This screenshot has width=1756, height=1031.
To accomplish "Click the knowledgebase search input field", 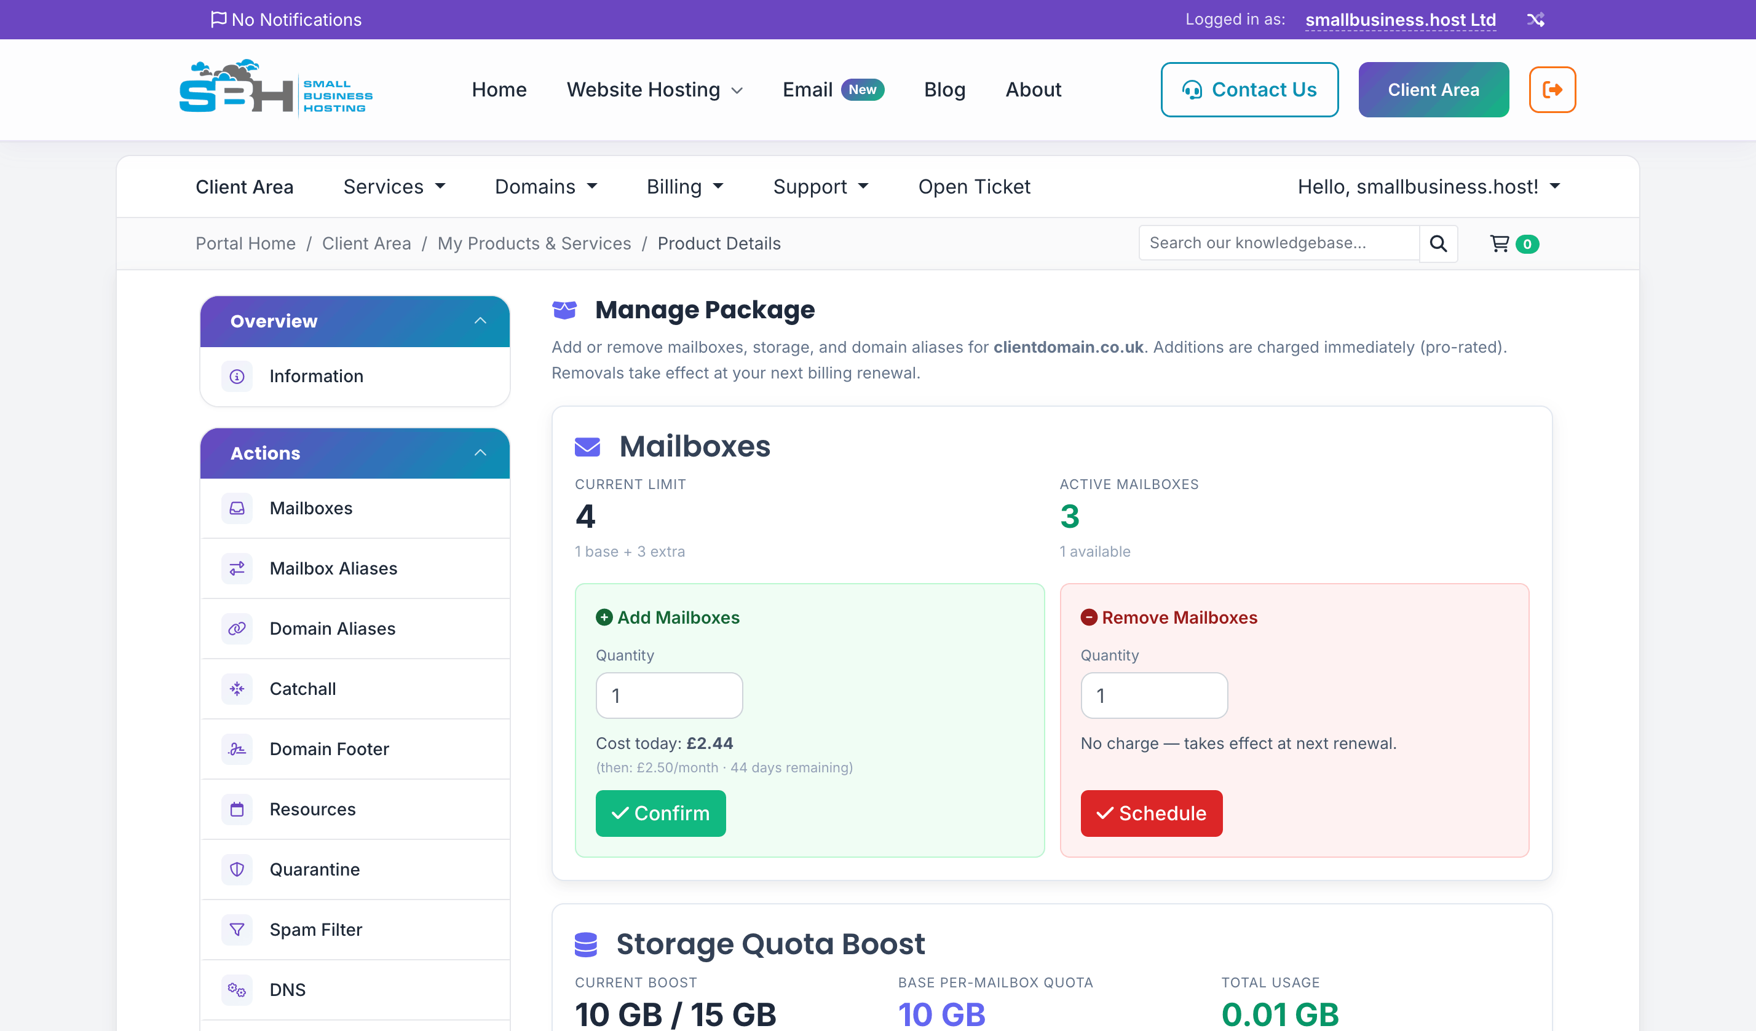I will click(x=1279, y=243).
